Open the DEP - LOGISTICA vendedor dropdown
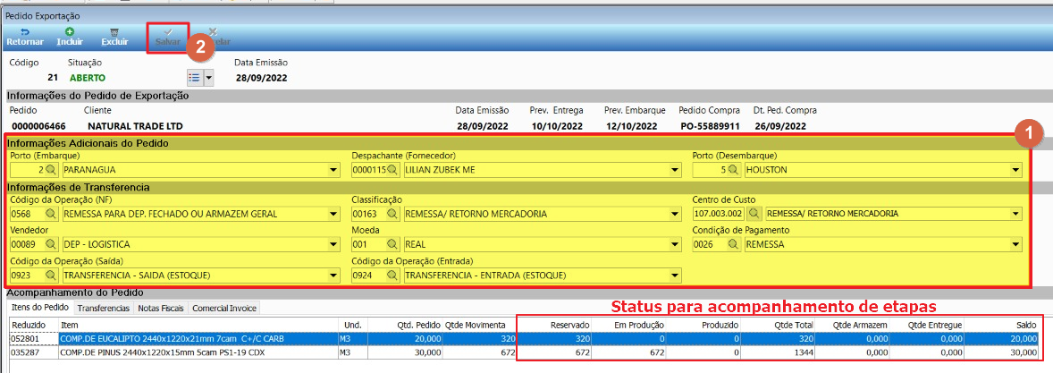 [x=333, y=244]
